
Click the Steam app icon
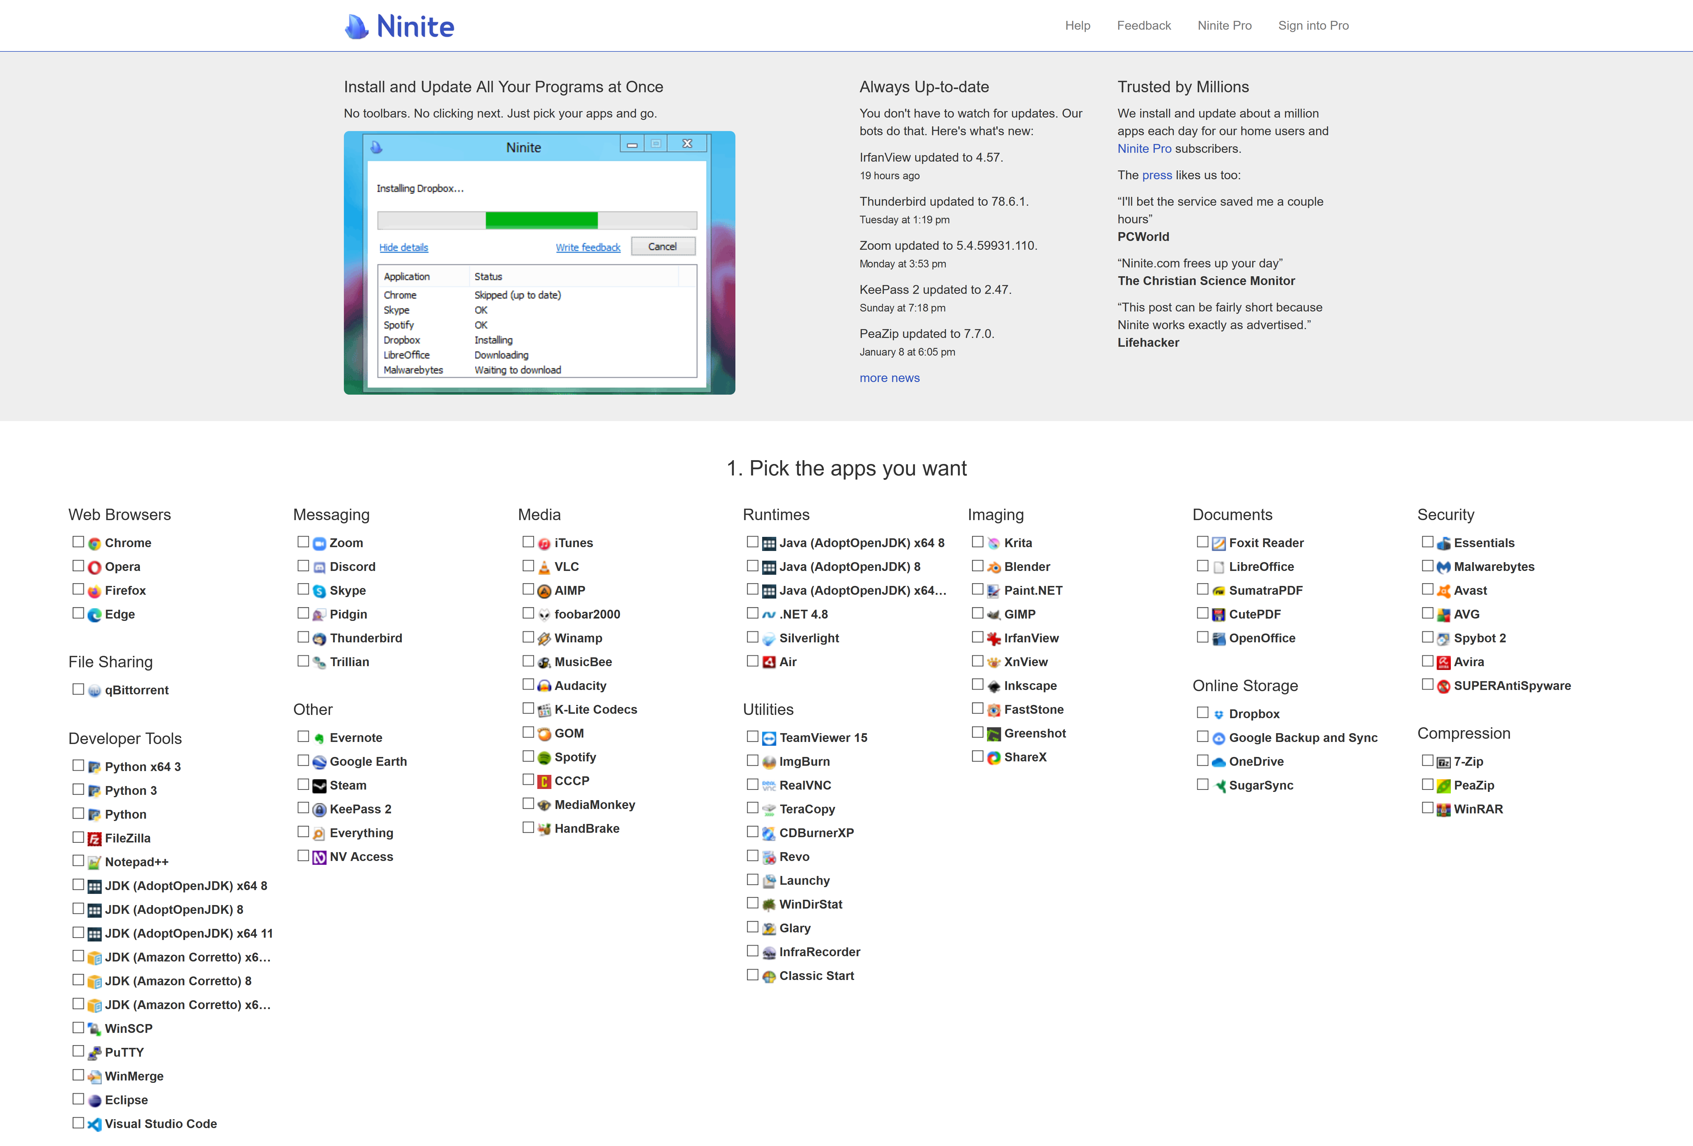(319, 786)
